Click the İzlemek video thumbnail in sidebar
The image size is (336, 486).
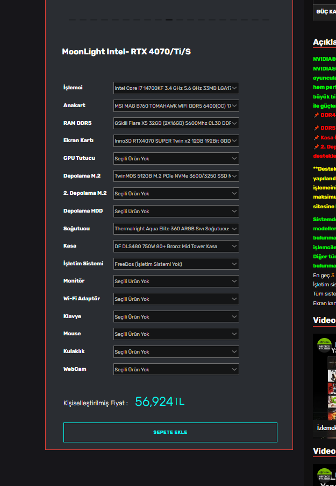pos(324,385)
